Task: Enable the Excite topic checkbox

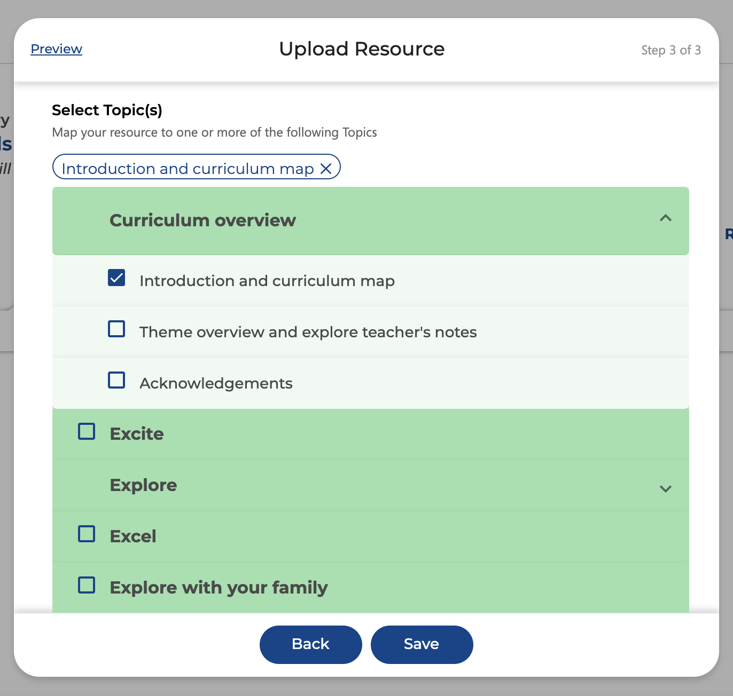Action: 87,432
